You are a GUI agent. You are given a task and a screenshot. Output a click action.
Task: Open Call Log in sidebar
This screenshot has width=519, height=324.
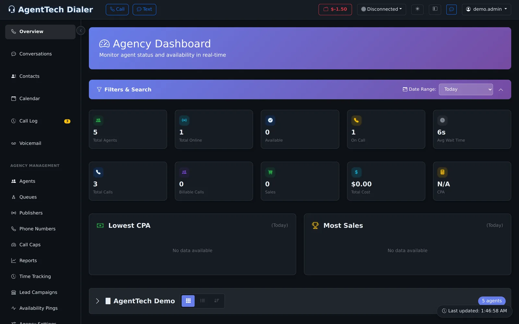coord(40,121)
